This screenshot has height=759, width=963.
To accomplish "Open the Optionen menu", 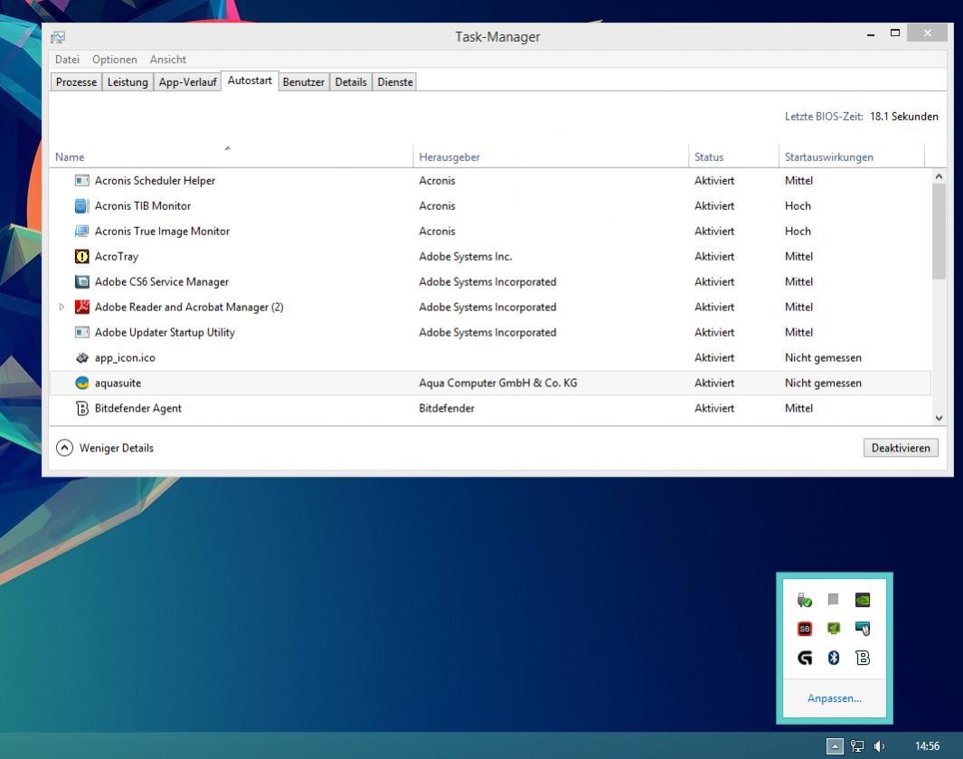I will tap(115, 59).
